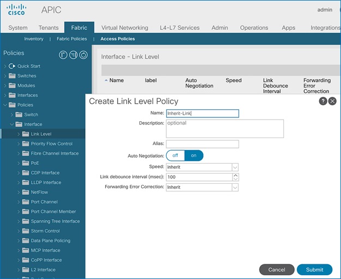Click the CDP Interface folder icon
This screenshot has height=279, width=341.
[26, 173]
